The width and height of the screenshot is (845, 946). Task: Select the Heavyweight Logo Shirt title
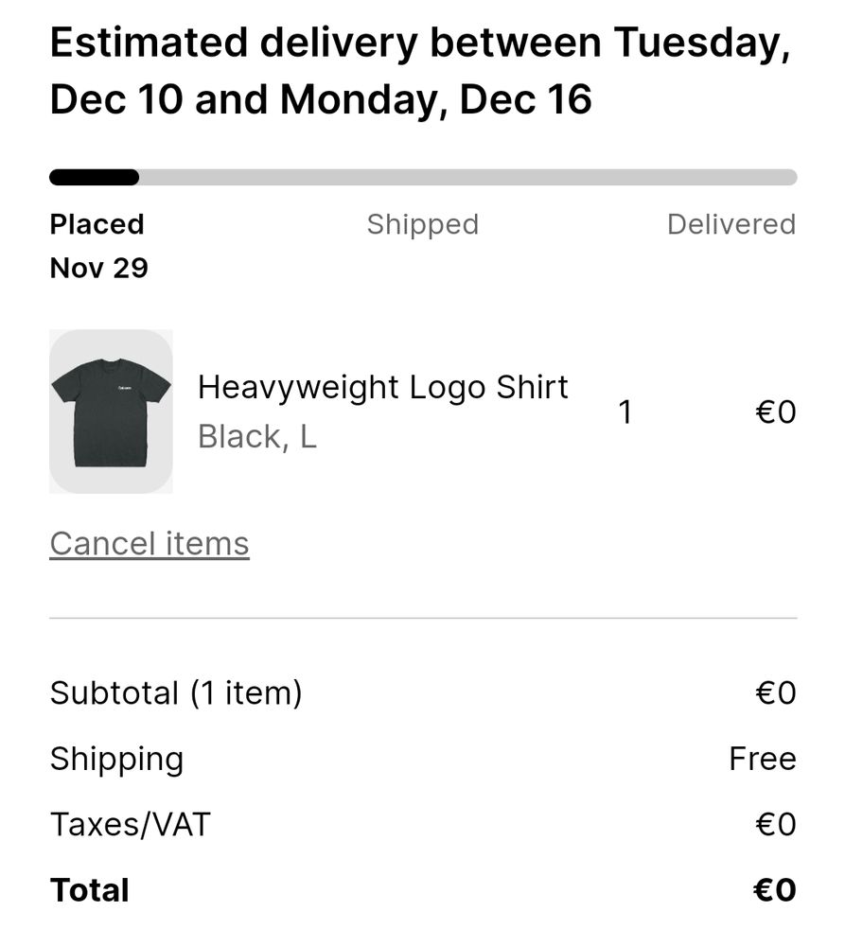coord(382,388)
